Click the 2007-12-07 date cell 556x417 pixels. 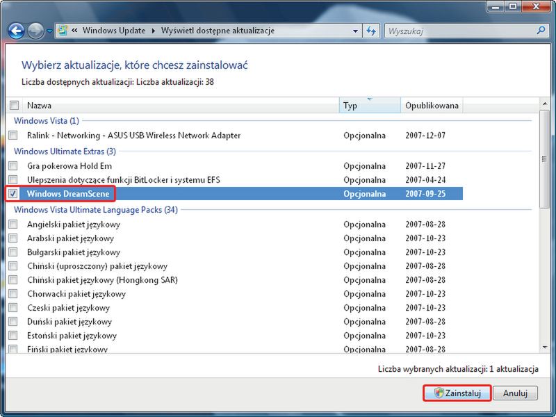[x=425, y=135]
